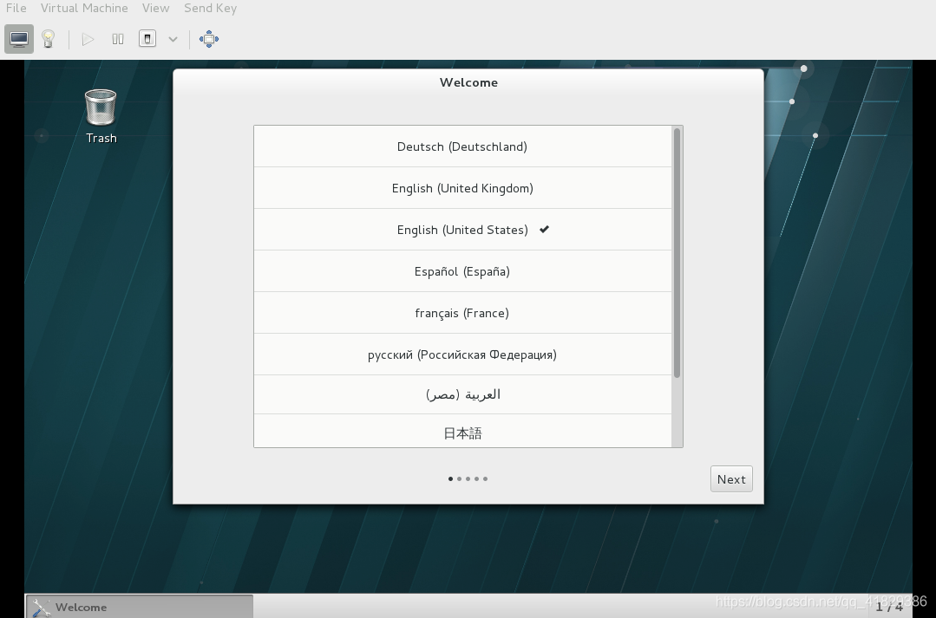
Task: Select the Arabic (Egypt) language row
Action: tap(462, 395)
